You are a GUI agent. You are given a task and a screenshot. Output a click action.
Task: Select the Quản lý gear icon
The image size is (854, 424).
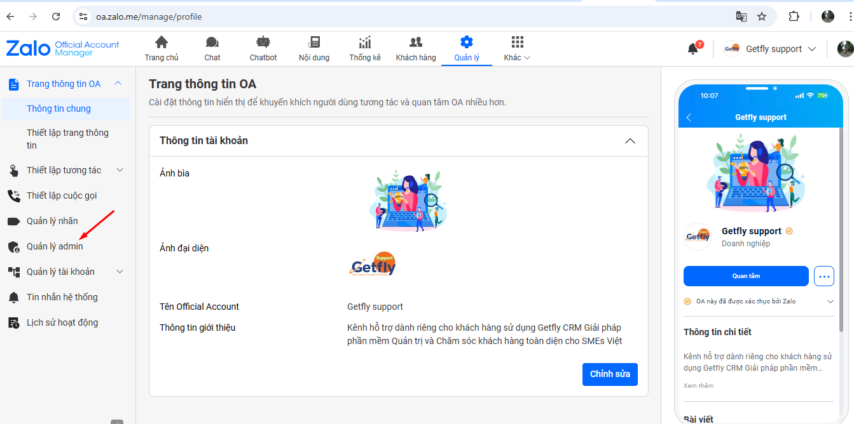click(467, 43)
